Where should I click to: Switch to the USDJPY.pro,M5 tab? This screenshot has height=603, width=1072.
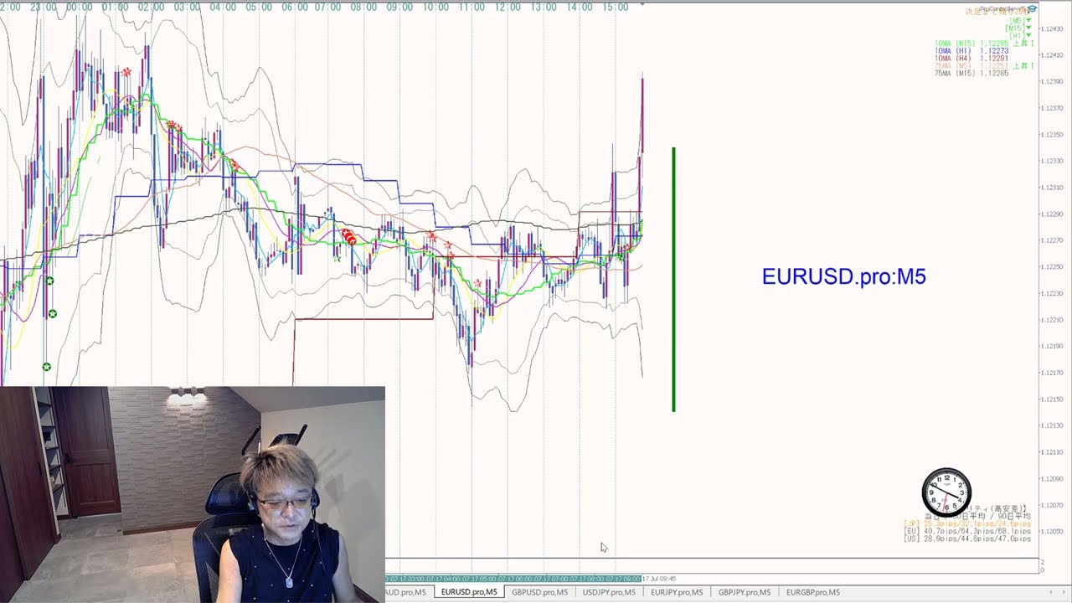coord(609,592)
